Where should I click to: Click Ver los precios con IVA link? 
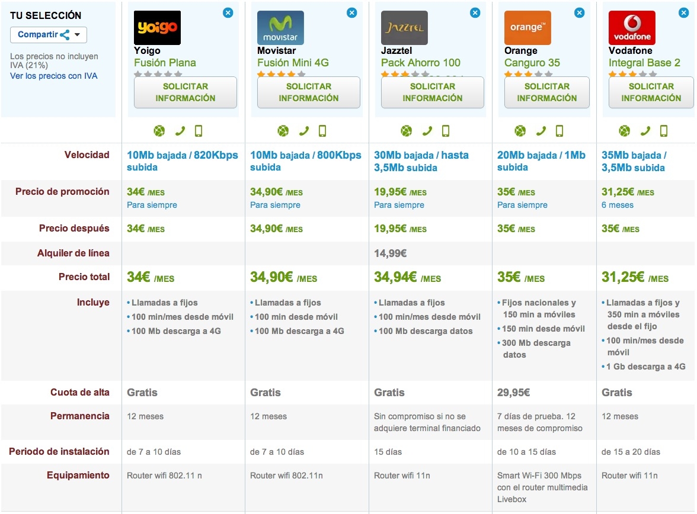[54, 76]
